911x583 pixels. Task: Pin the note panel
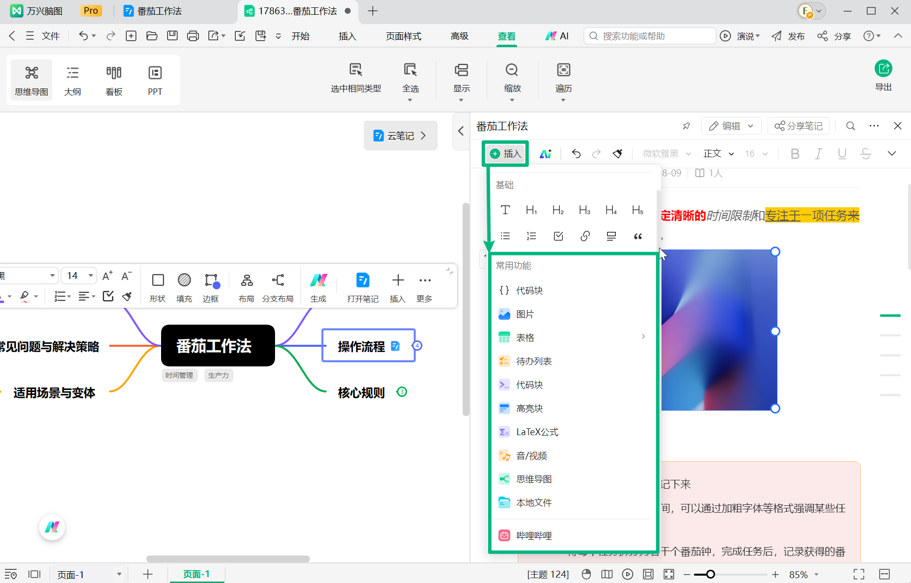point(687,126)
